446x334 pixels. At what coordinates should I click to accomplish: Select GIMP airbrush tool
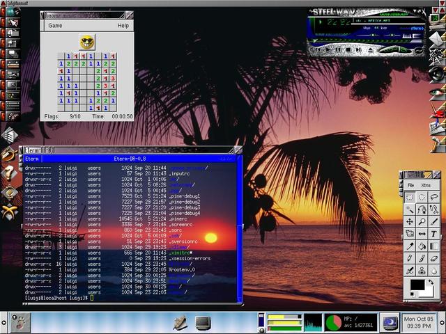410,271
